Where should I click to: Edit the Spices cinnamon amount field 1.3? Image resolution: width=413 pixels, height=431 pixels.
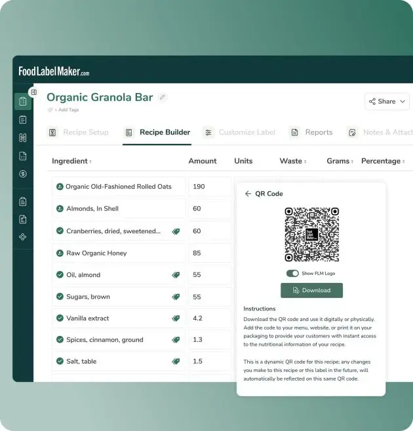pyautogui.click(x=210, y=340)
